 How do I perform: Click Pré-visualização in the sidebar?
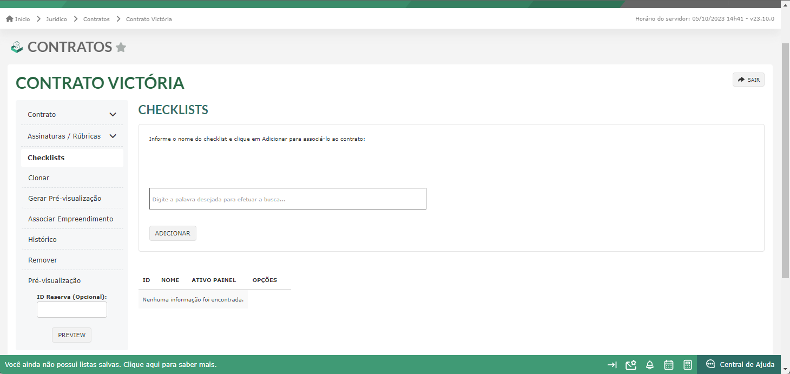55,281
